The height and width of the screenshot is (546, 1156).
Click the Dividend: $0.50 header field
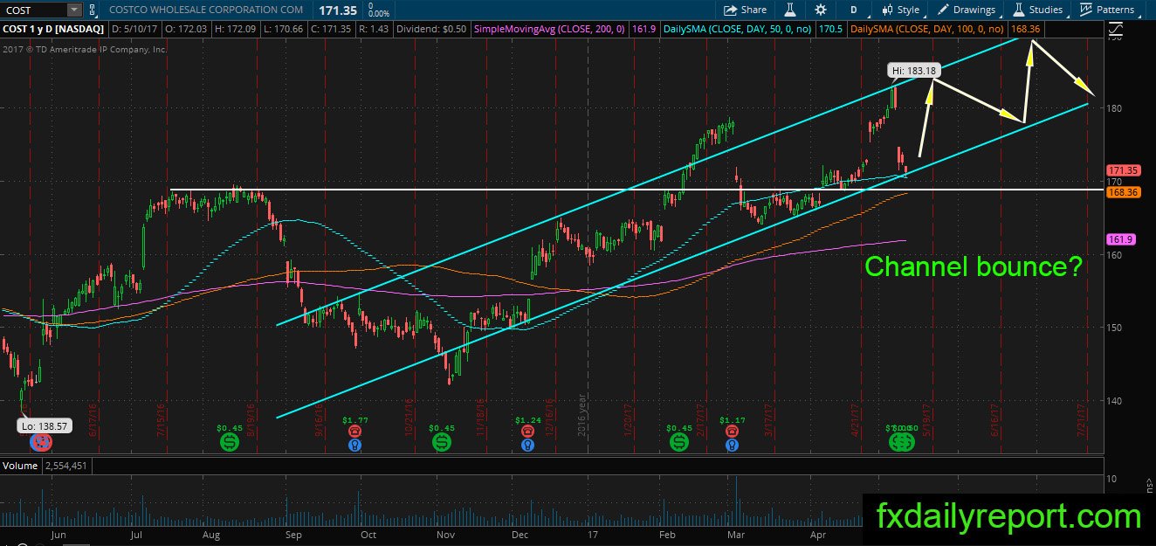click(x=430, y=29)
